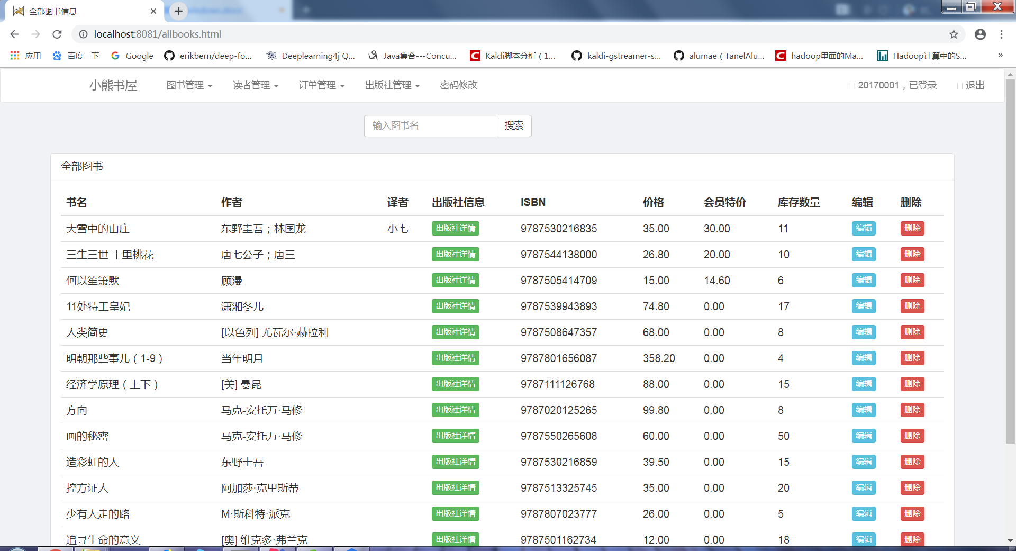Click the address bar URL
This screenshot has height=551, width=1016.
[x=158, y=34]
